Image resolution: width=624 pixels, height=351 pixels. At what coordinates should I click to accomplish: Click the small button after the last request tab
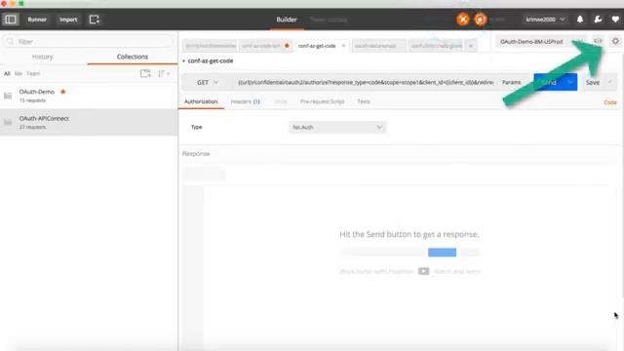(471, 46)
